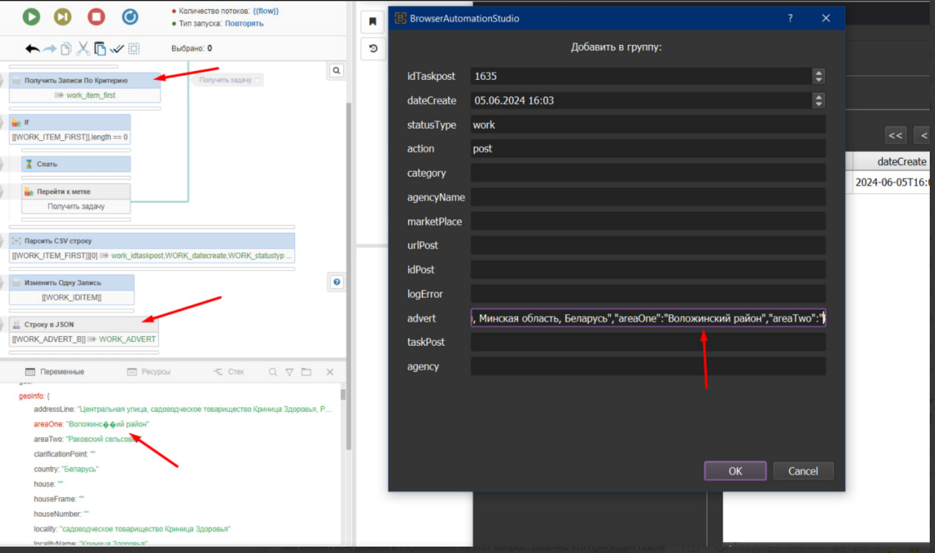Click the Cancel button in dialog
935x553 pixels.
point(803,471)
